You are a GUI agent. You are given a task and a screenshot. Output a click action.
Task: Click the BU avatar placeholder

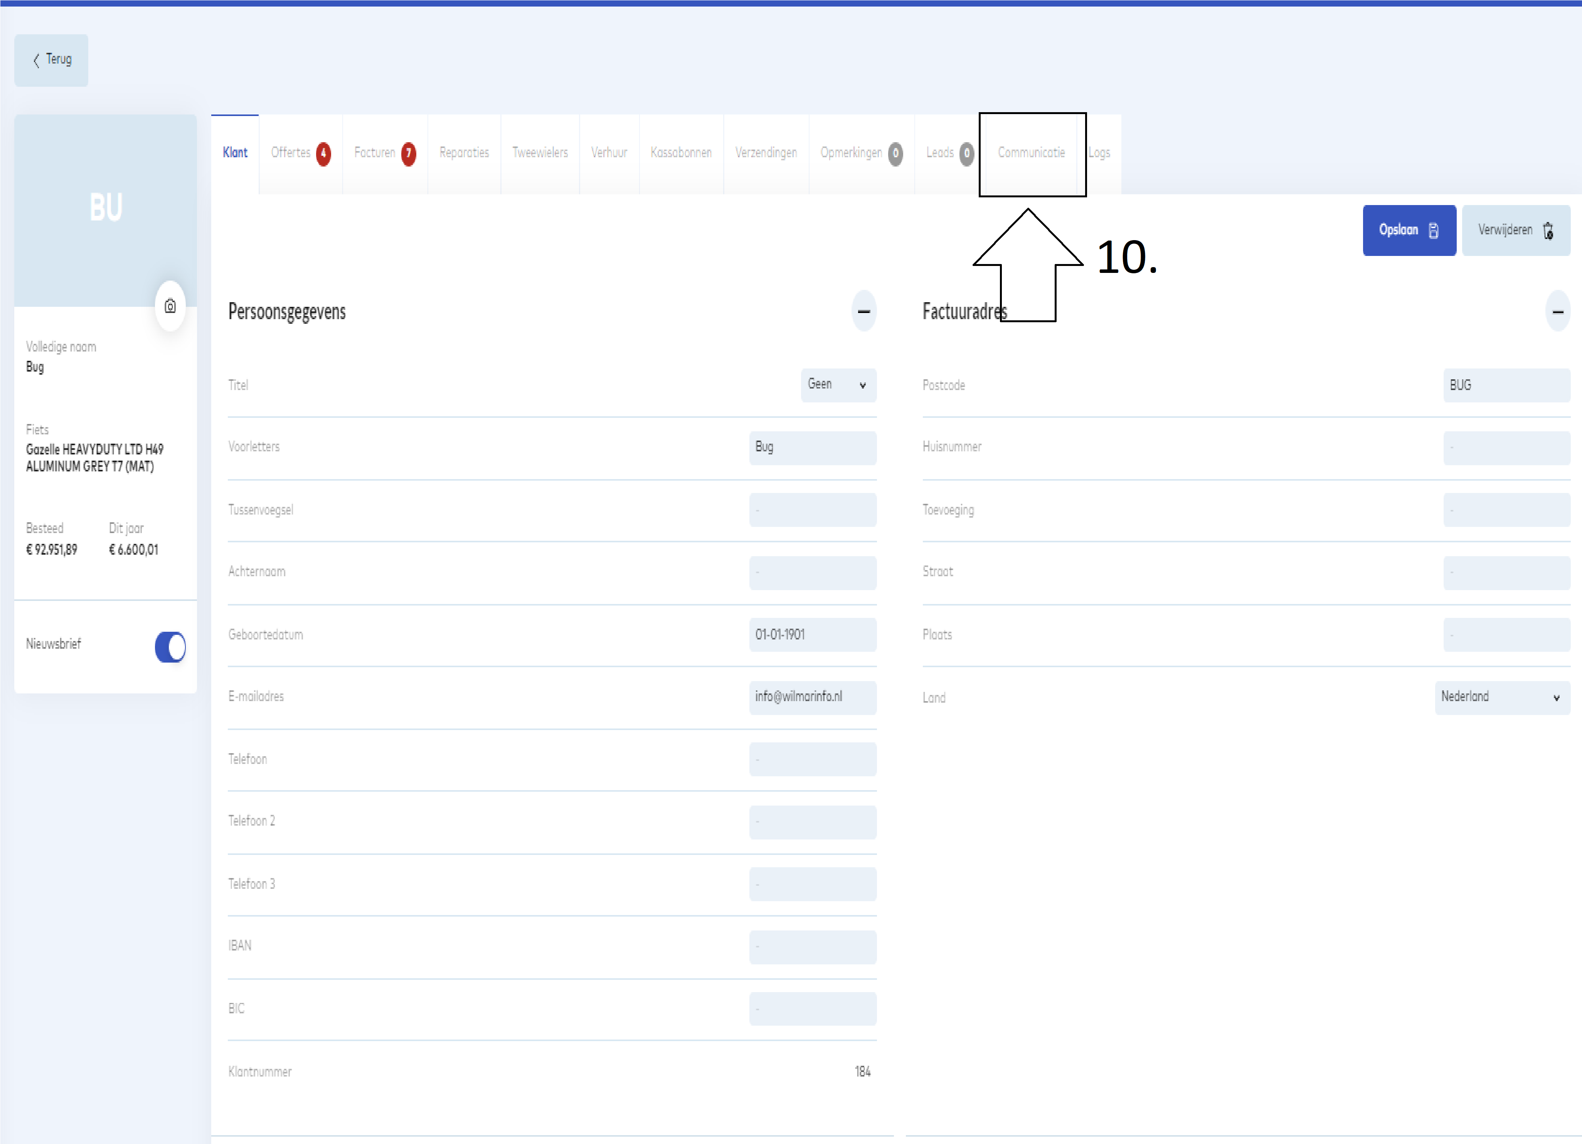[x=105, y=208]
